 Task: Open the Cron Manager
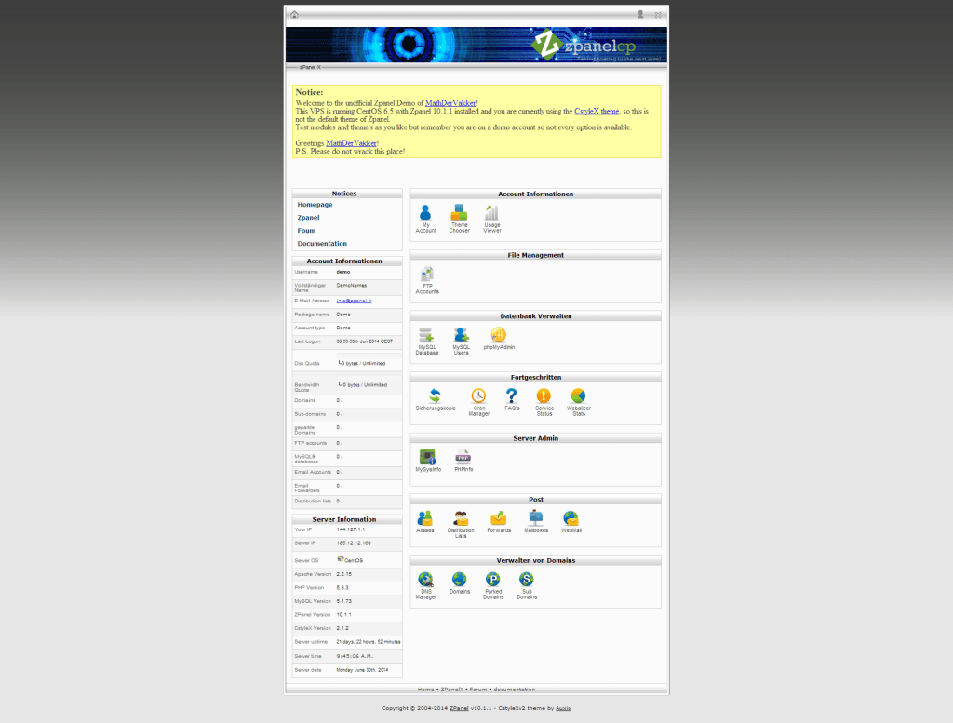[479, 402]
